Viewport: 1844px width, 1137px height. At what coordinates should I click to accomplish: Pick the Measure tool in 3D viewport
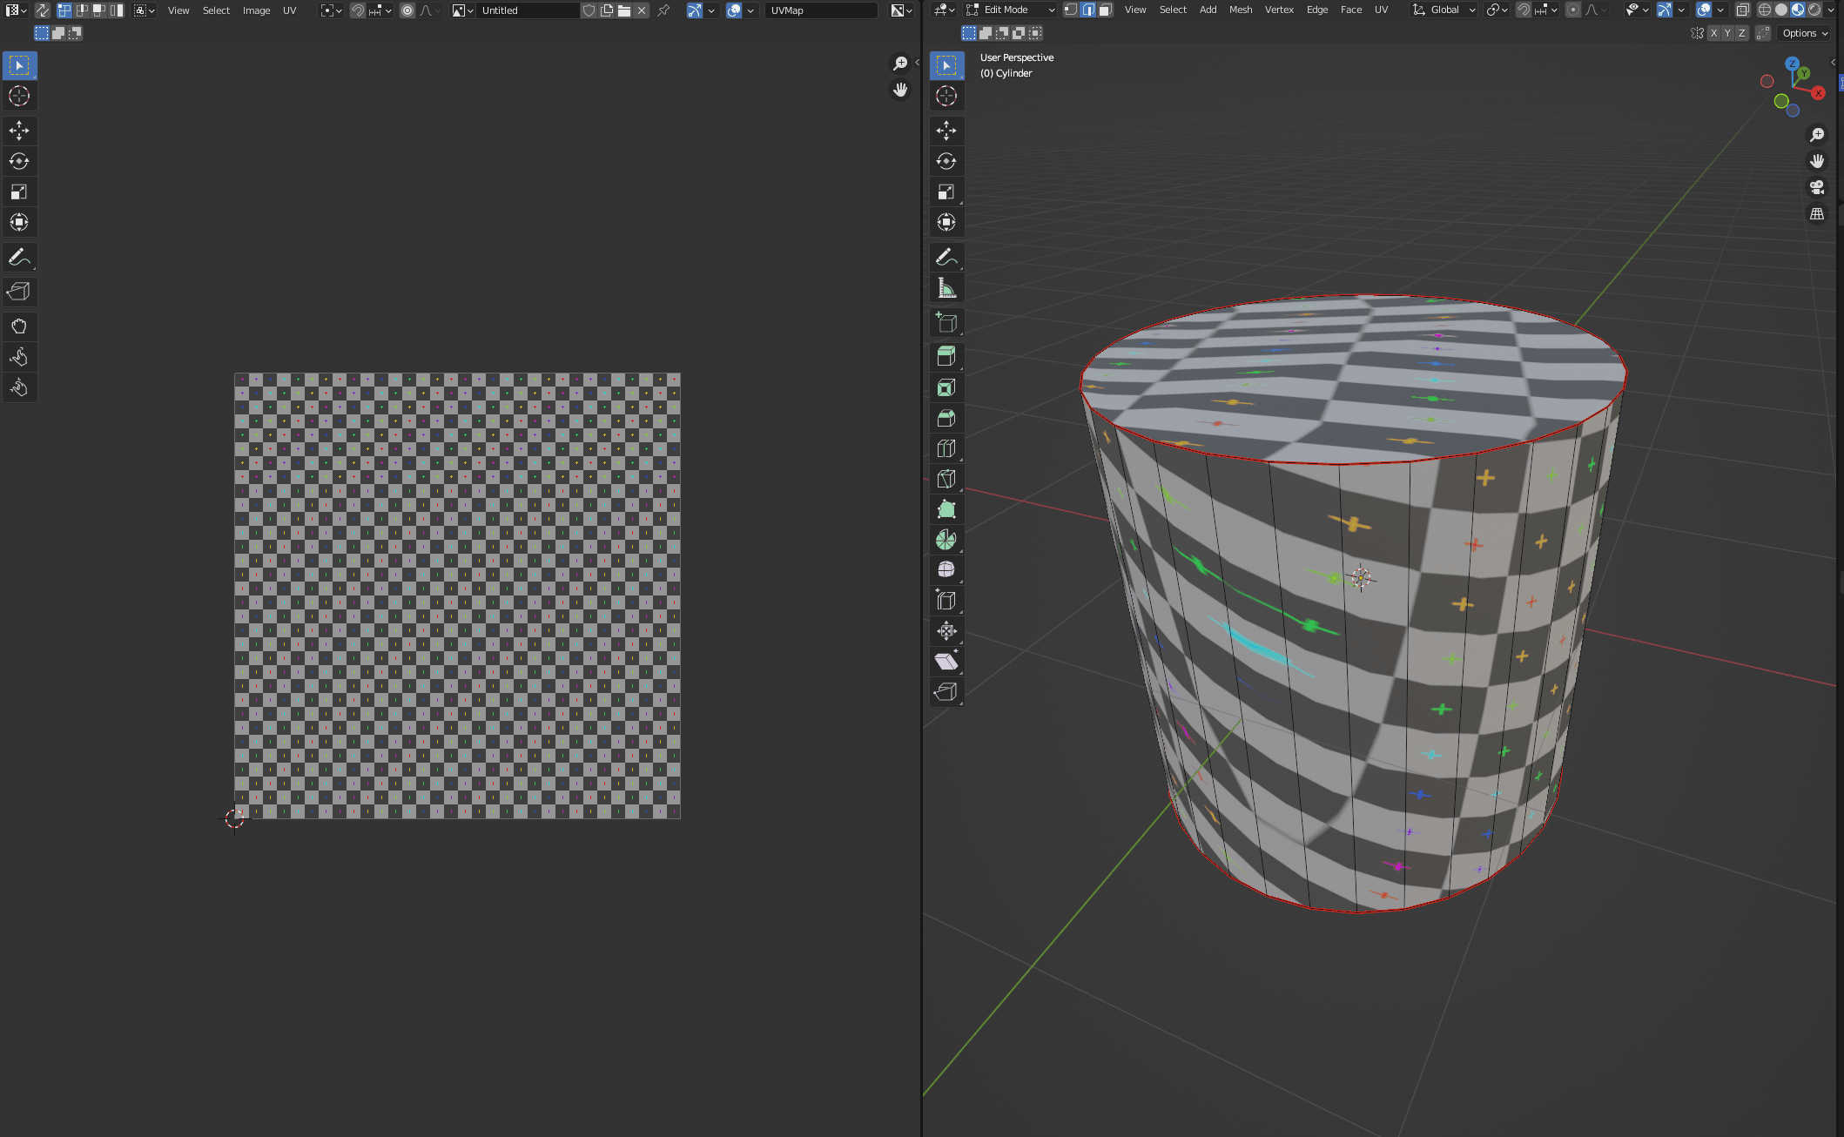(x=946, y=288)
